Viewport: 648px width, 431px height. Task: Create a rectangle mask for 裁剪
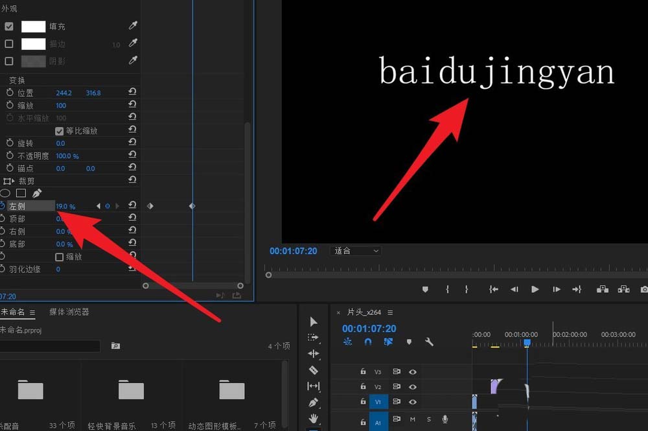(21, 193)
